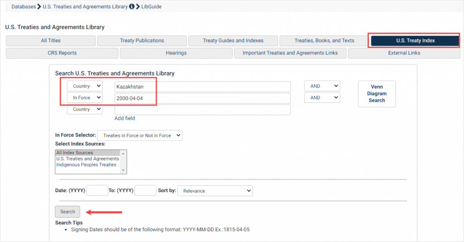This screenshot has width=464, height=242.
Task: Open the CRS Reports tab
Action: (x=62, y=53)
